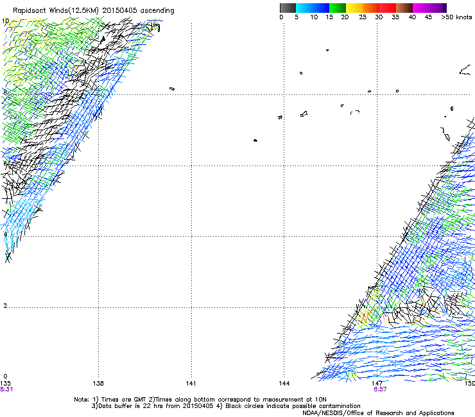This screenshot has height=417, width=475.
Task: Click the green 15-20 knots color segment
Action: [338, 8]
